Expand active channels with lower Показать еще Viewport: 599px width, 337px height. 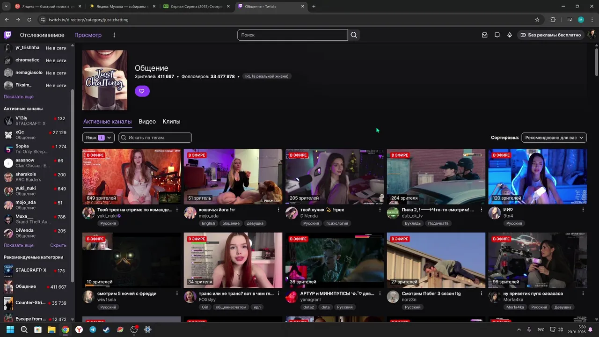(x=19, y=245)
